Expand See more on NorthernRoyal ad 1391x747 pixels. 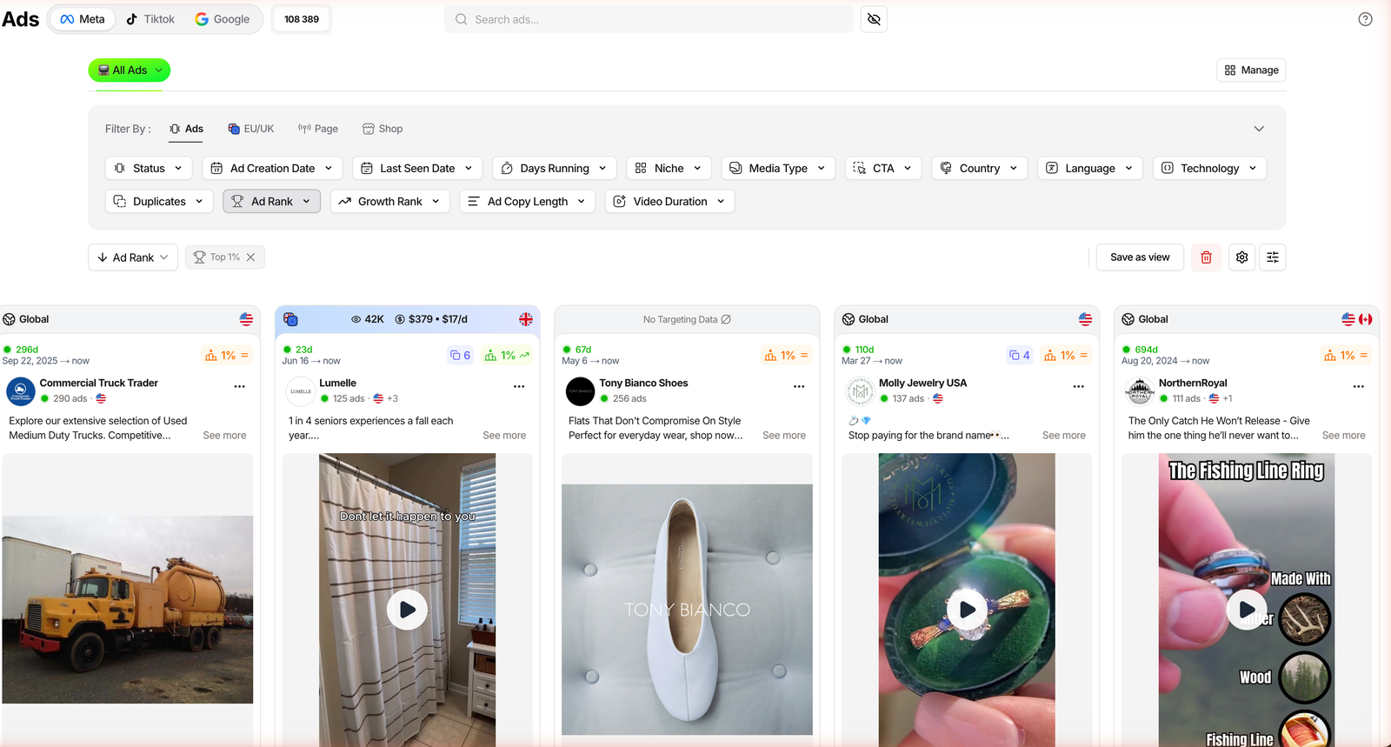[x=1343, y=436]
